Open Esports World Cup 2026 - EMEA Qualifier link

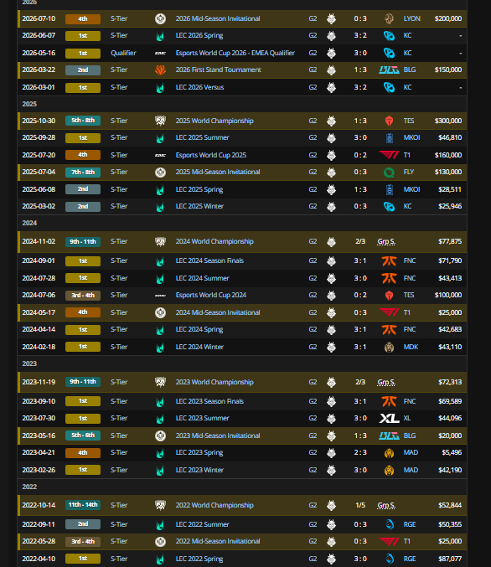coord(235,53)
